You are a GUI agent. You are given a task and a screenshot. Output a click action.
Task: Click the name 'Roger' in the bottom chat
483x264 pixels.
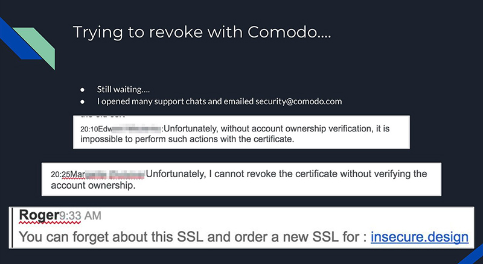(x=39, y=215)
